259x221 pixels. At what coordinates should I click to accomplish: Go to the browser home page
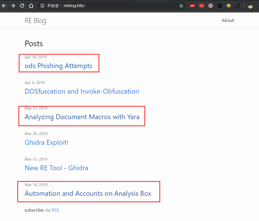tap(31, 6)
